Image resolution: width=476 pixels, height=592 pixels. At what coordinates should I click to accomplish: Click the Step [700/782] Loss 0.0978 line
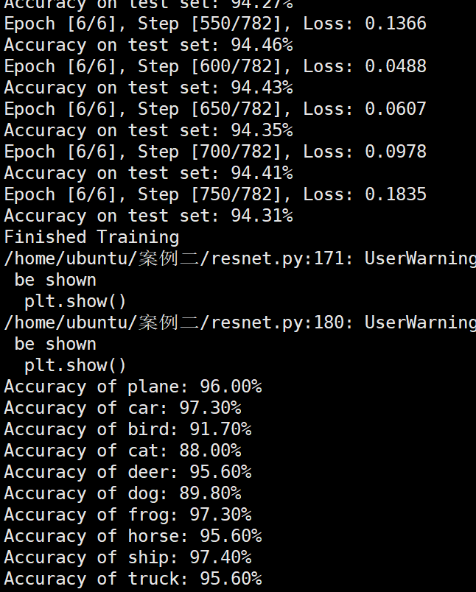point(215,152)
